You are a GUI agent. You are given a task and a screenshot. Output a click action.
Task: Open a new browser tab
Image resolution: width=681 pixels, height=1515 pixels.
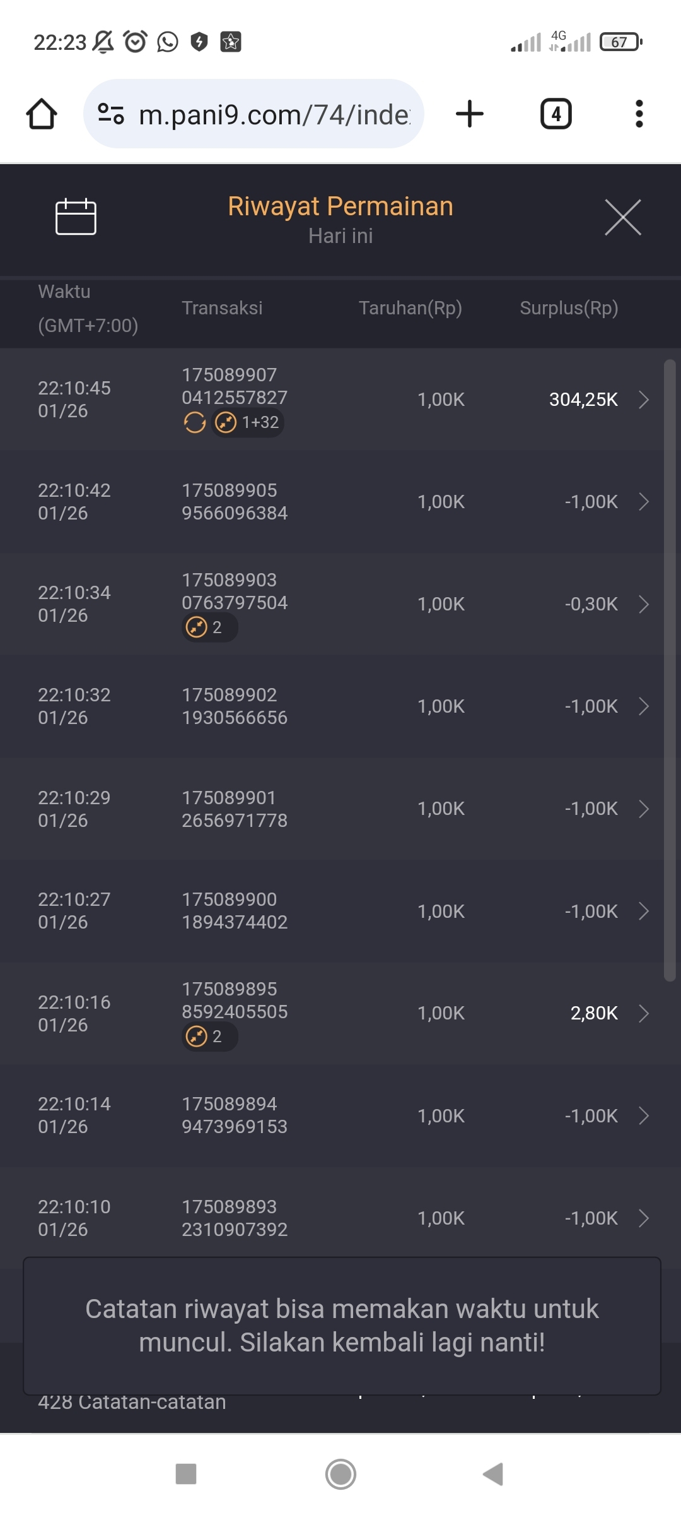click(470, 114)
